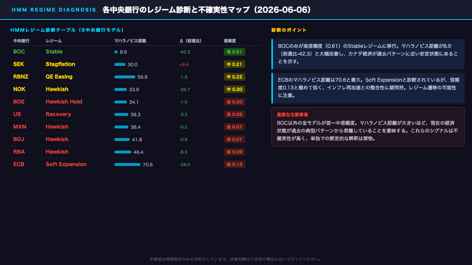Click the ECB Mahalanobis distance bar
Image resolution: width=472 pixels, height=265 pixels.
[x=127, y=165]
